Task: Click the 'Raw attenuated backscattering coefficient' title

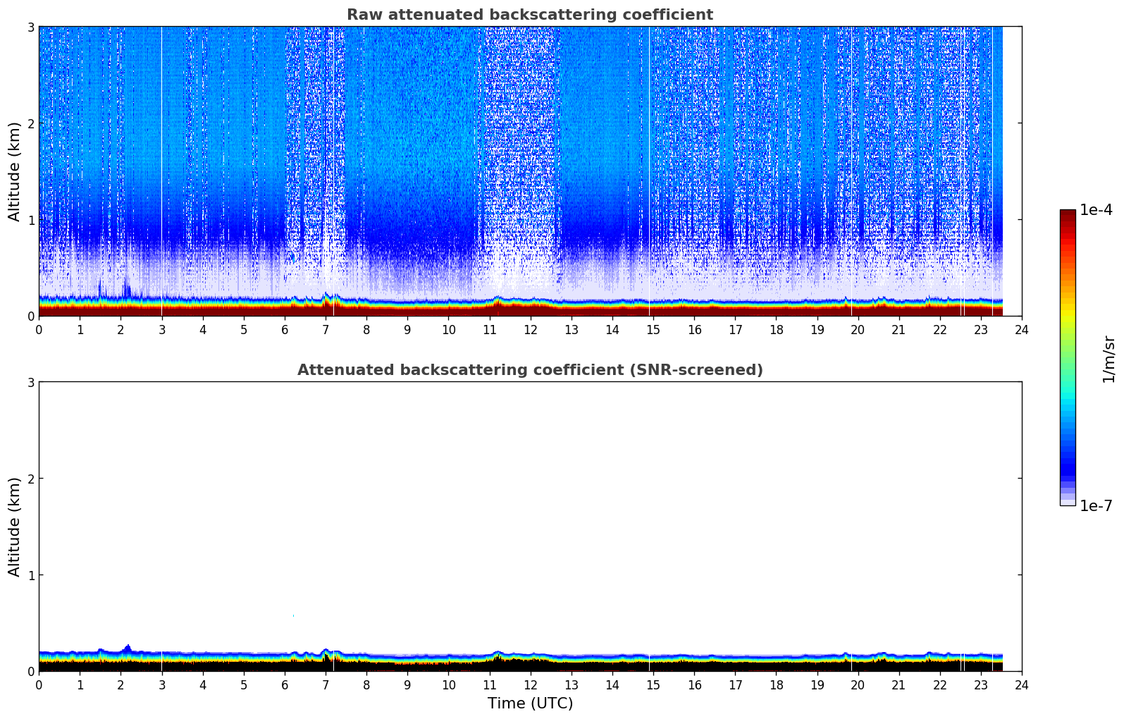Action: 529,15
